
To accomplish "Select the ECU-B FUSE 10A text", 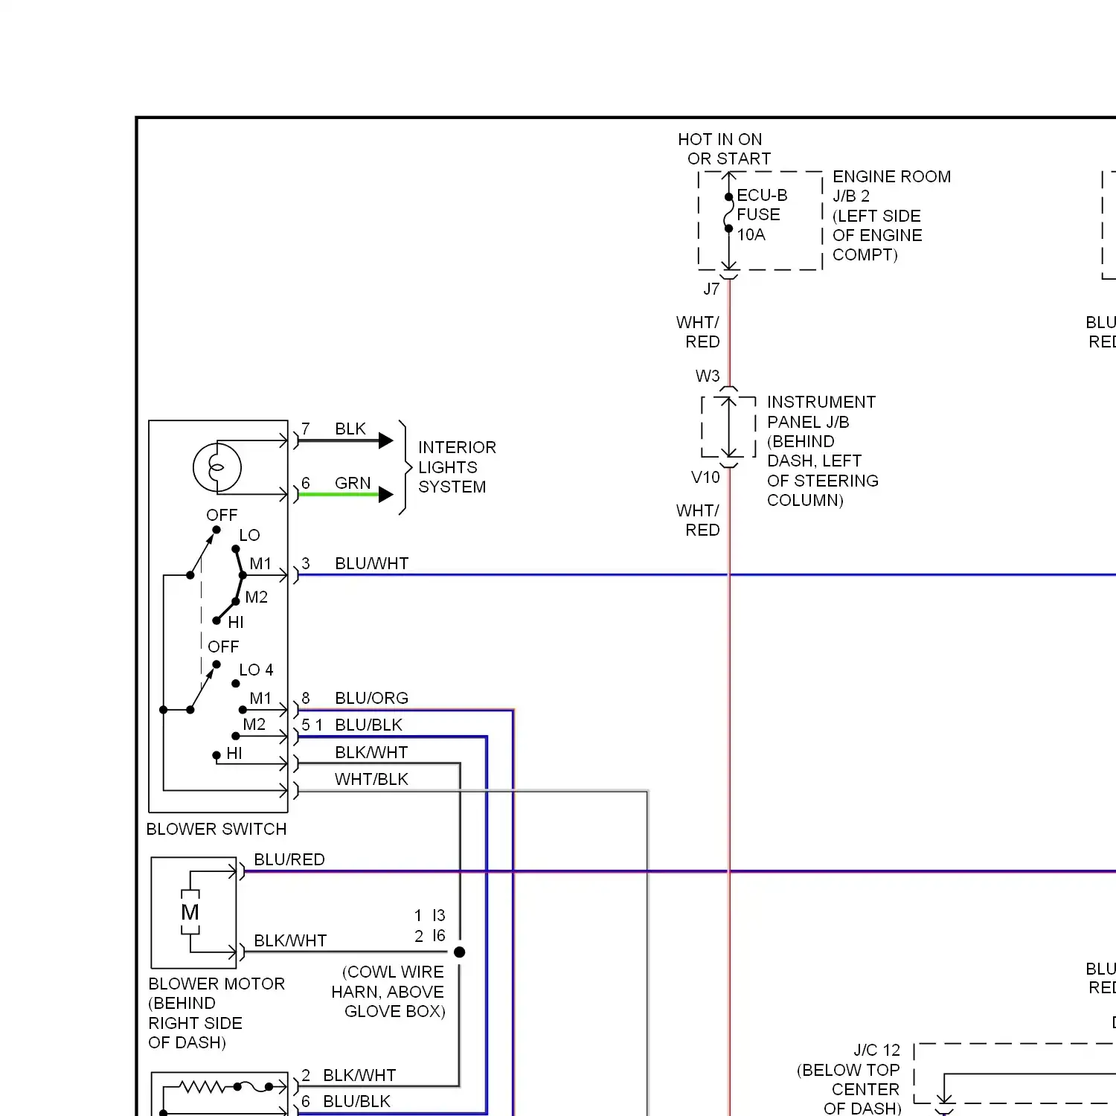I will pyautogui.click(x=762, y=215).
